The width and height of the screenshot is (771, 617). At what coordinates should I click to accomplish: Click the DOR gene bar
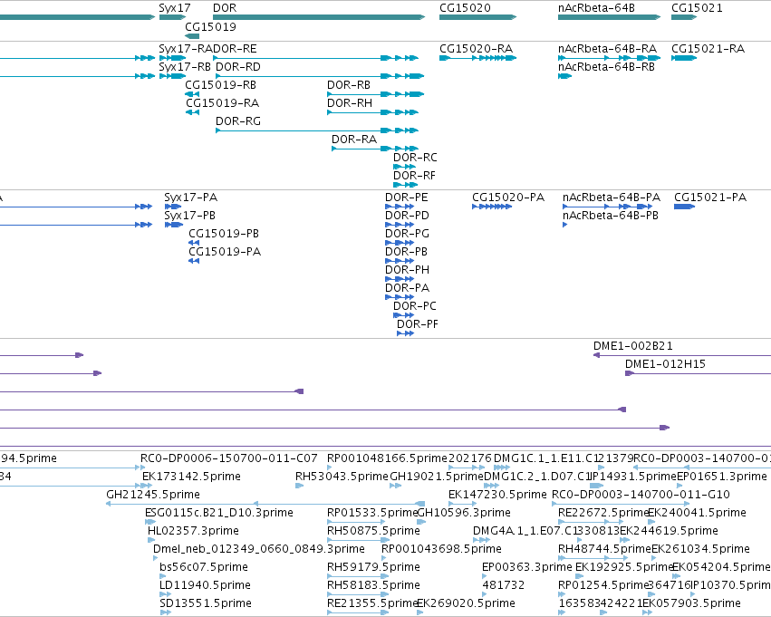(x=319, y=17)
